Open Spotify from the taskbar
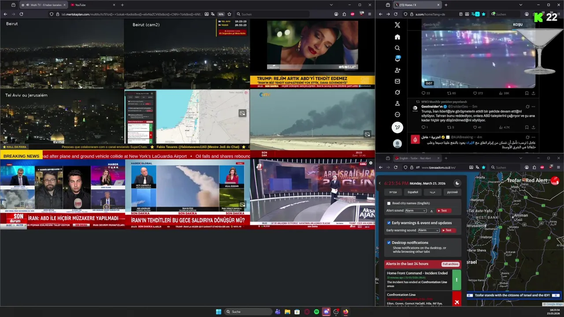 tap(316, 312)
